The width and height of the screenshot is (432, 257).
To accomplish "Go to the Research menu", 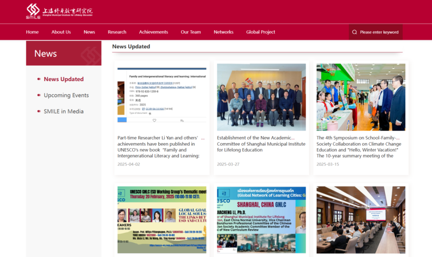I will tap(117, 32).
